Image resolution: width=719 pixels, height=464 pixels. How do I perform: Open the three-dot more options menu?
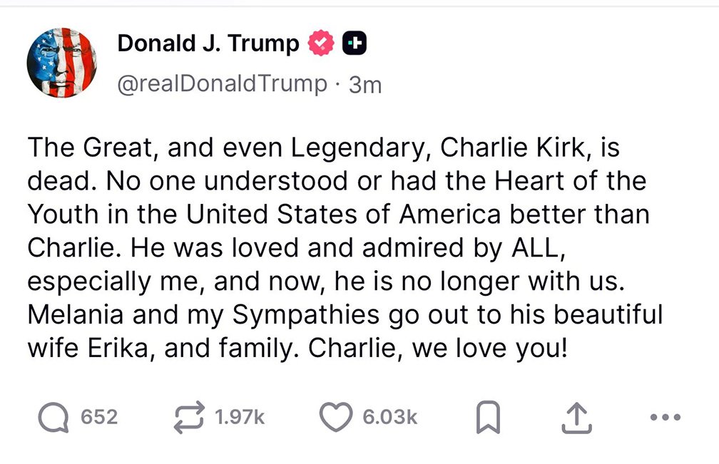coord(666,418)
